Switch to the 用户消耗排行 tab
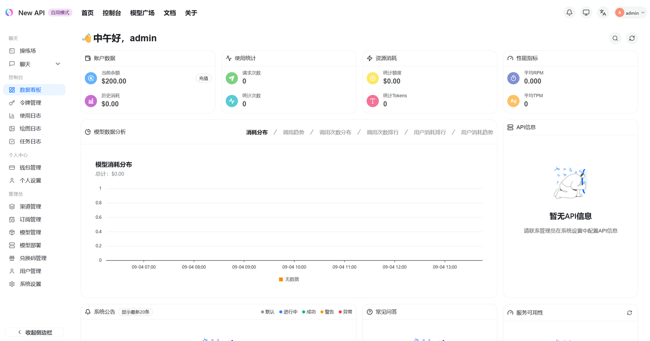Screen dimensions: 650x341 pos(429,133)
